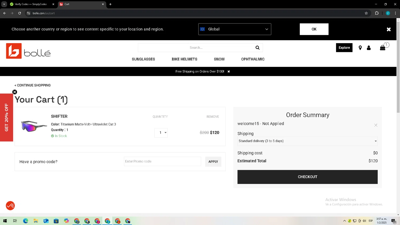This screenshot has width=400, height=225.
Task: Remove the welcome15 promo code
Action: pyautogui.click(x=376, y=125)
